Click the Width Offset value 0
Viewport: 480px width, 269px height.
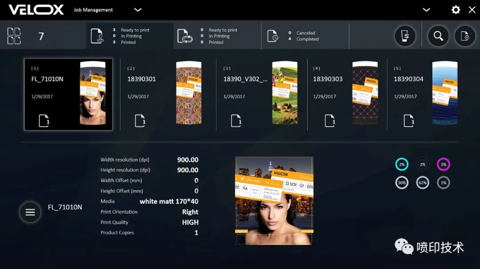(196, 181)
